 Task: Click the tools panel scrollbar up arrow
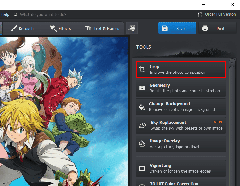pyautogui.click(x=233, y=63)
